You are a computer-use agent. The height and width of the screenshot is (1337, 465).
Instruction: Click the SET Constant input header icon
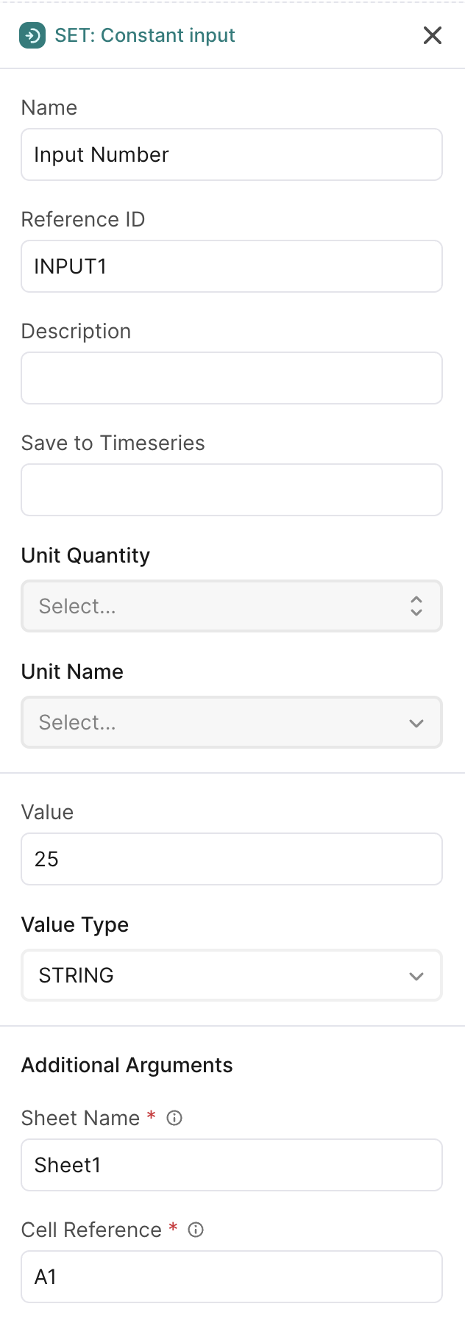click(x=32, y=35)
